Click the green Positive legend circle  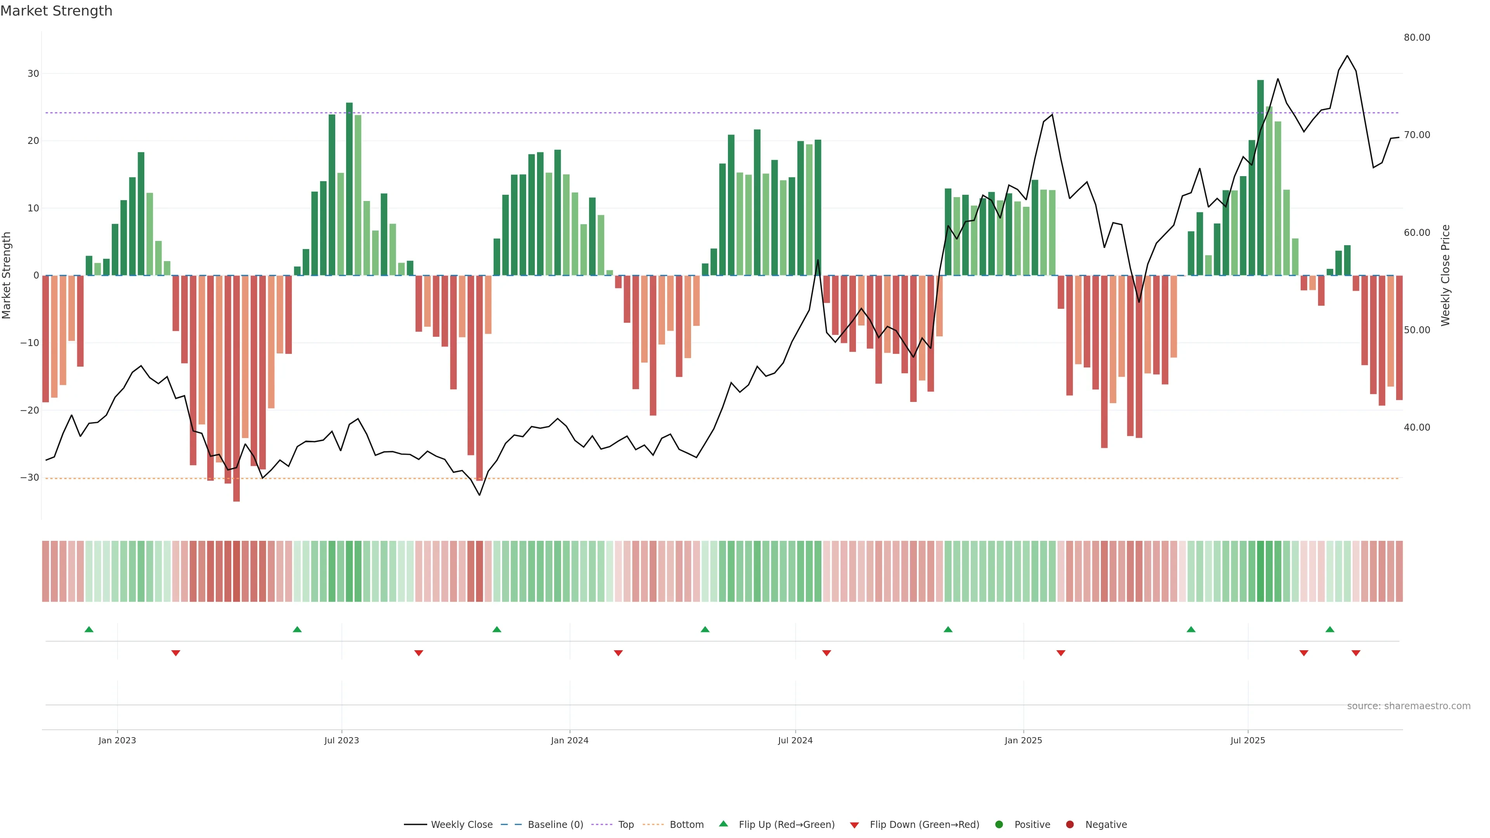(x=999, y=825)
